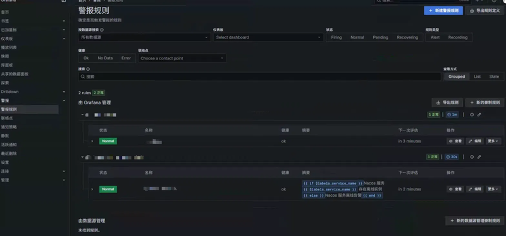
Task: Open 共享的数据面板 in sidebar
Action: [15, 74]
